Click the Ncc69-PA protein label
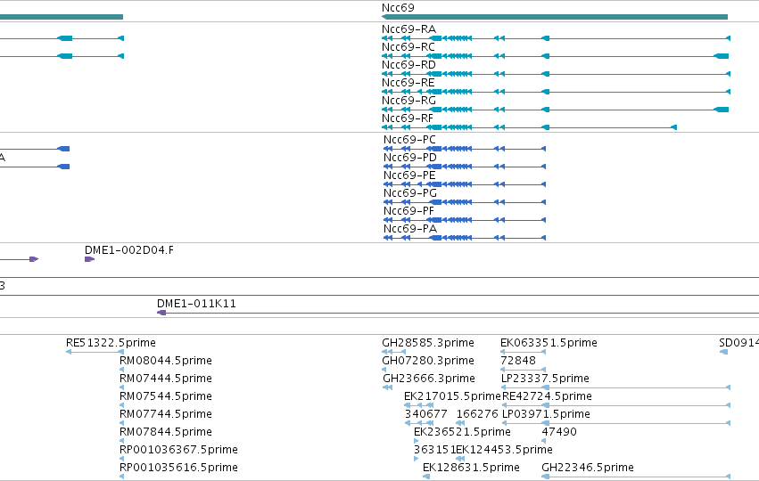This screenshot has height=481, width=759. pos(410,229)
